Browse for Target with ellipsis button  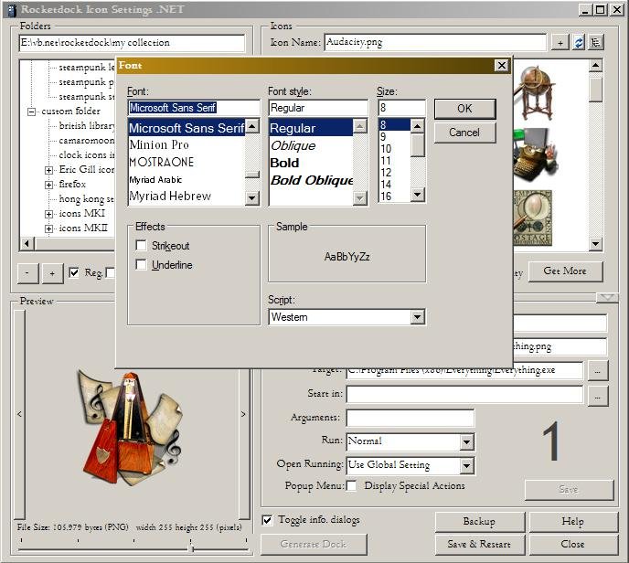[597, 370]
